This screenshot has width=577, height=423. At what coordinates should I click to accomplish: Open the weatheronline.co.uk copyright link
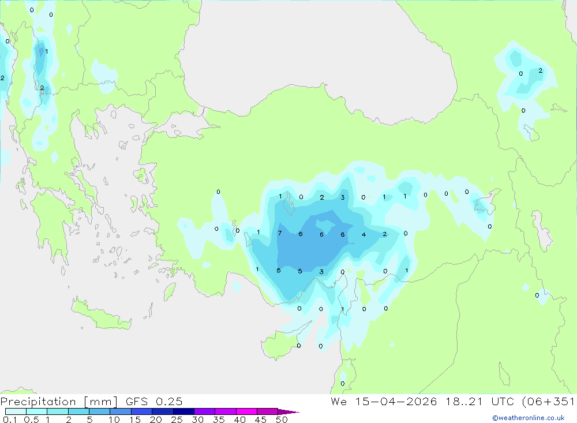(x=529, y=418)
